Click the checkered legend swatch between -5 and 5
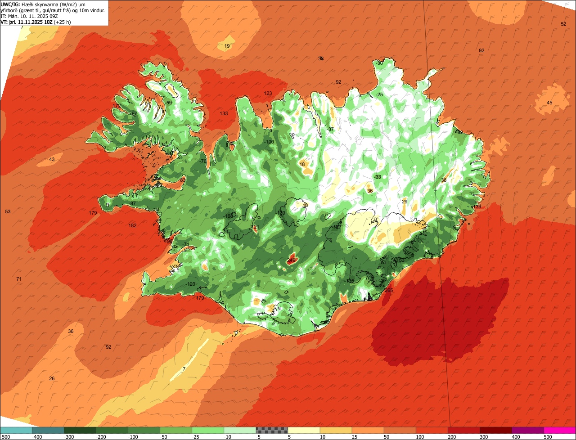The width and height of the screenshot is (576, 440). 272,430
